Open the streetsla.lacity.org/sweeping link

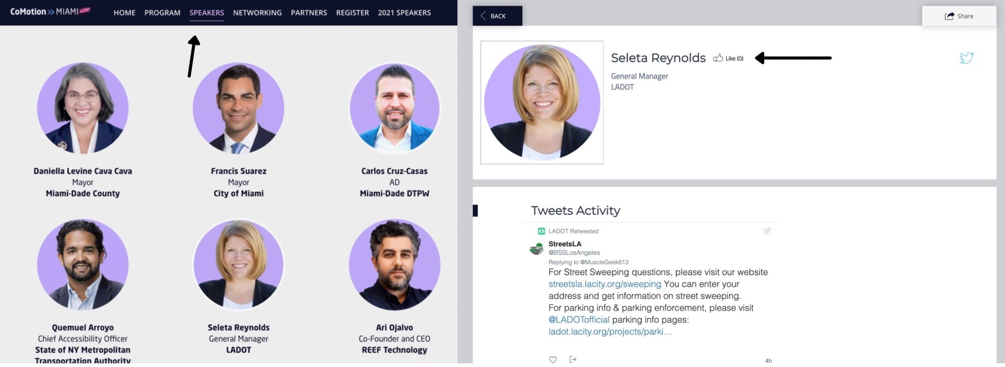605,284
